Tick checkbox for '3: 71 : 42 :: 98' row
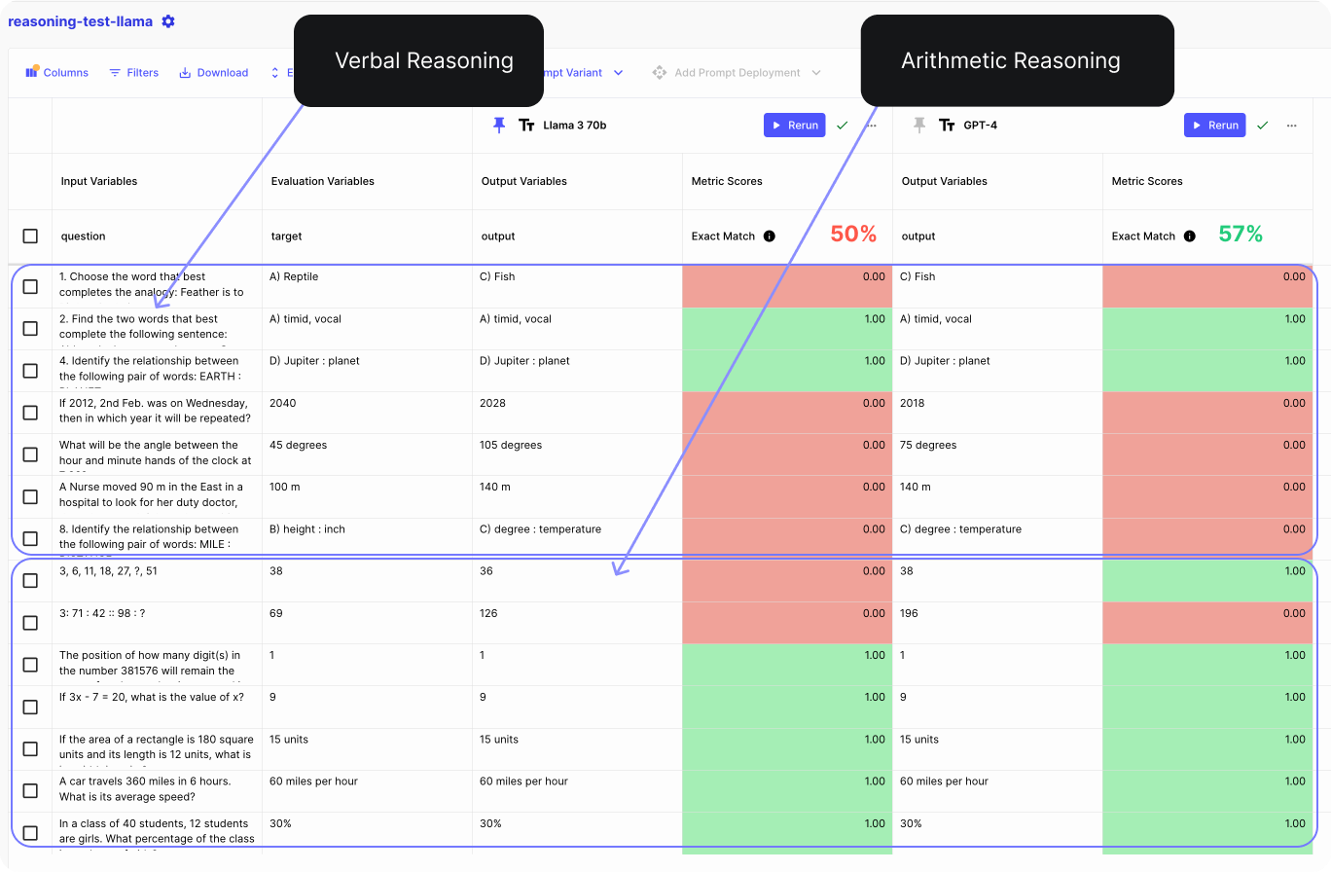The width and height of the screenshot is (1331, 872). [x=30, y=623]
